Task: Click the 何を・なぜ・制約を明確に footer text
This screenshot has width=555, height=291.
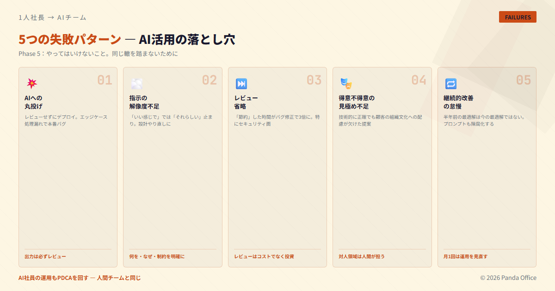Action: click(157, 256)
